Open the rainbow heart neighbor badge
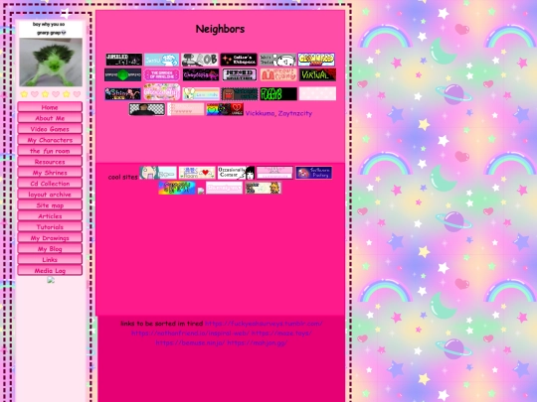537x402 pixels. [225, 109]
